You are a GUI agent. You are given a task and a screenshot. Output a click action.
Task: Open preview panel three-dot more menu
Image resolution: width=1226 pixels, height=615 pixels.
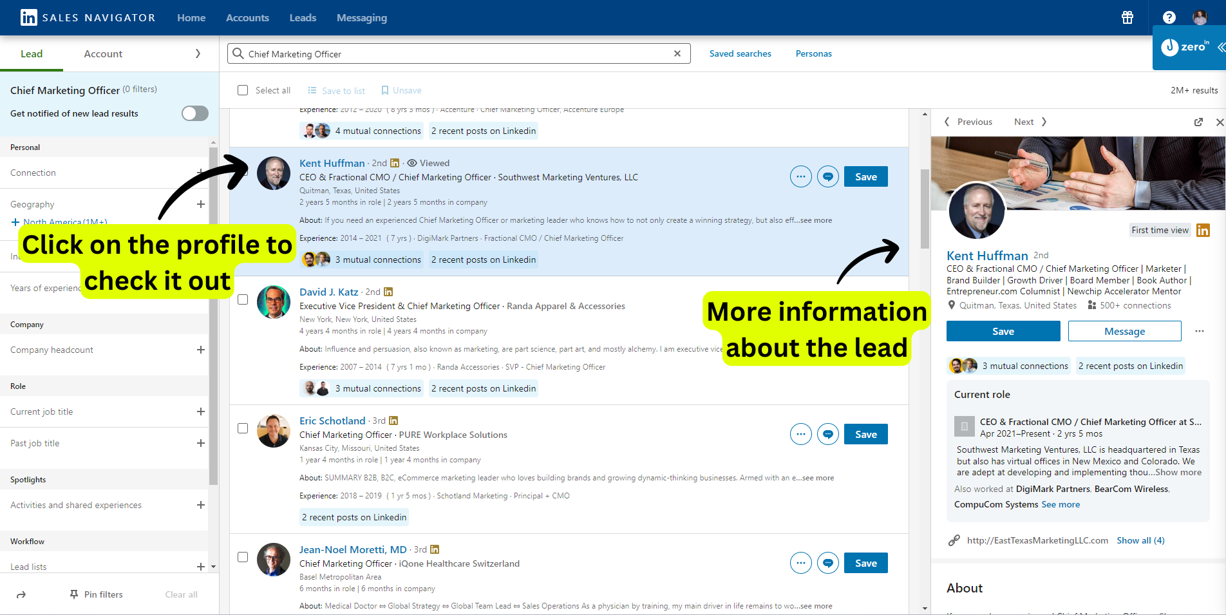click(x=1200, y=331)
